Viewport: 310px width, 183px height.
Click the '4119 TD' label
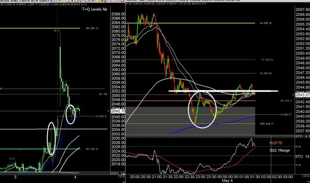pos(276,143)
